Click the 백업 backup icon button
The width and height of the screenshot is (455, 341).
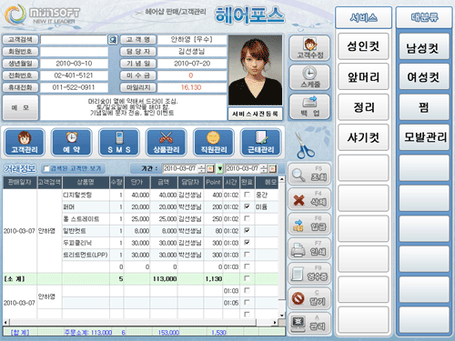pos(309,106)
